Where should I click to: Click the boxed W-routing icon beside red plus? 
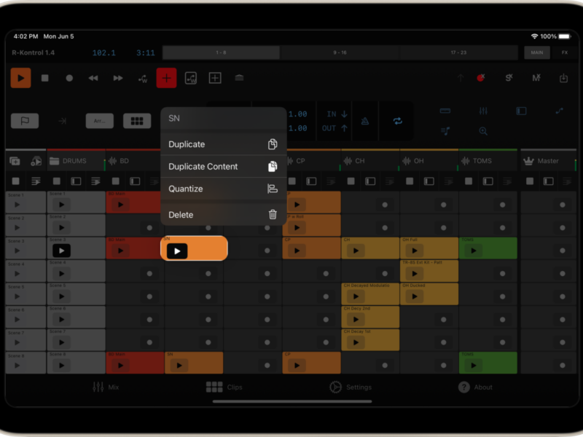click(191, 78)
